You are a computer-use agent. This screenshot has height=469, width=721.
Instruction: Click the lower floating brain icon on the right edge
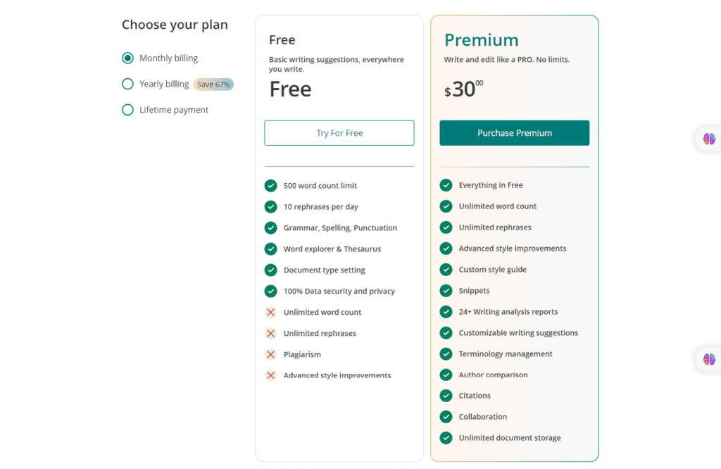coord(710,359)
